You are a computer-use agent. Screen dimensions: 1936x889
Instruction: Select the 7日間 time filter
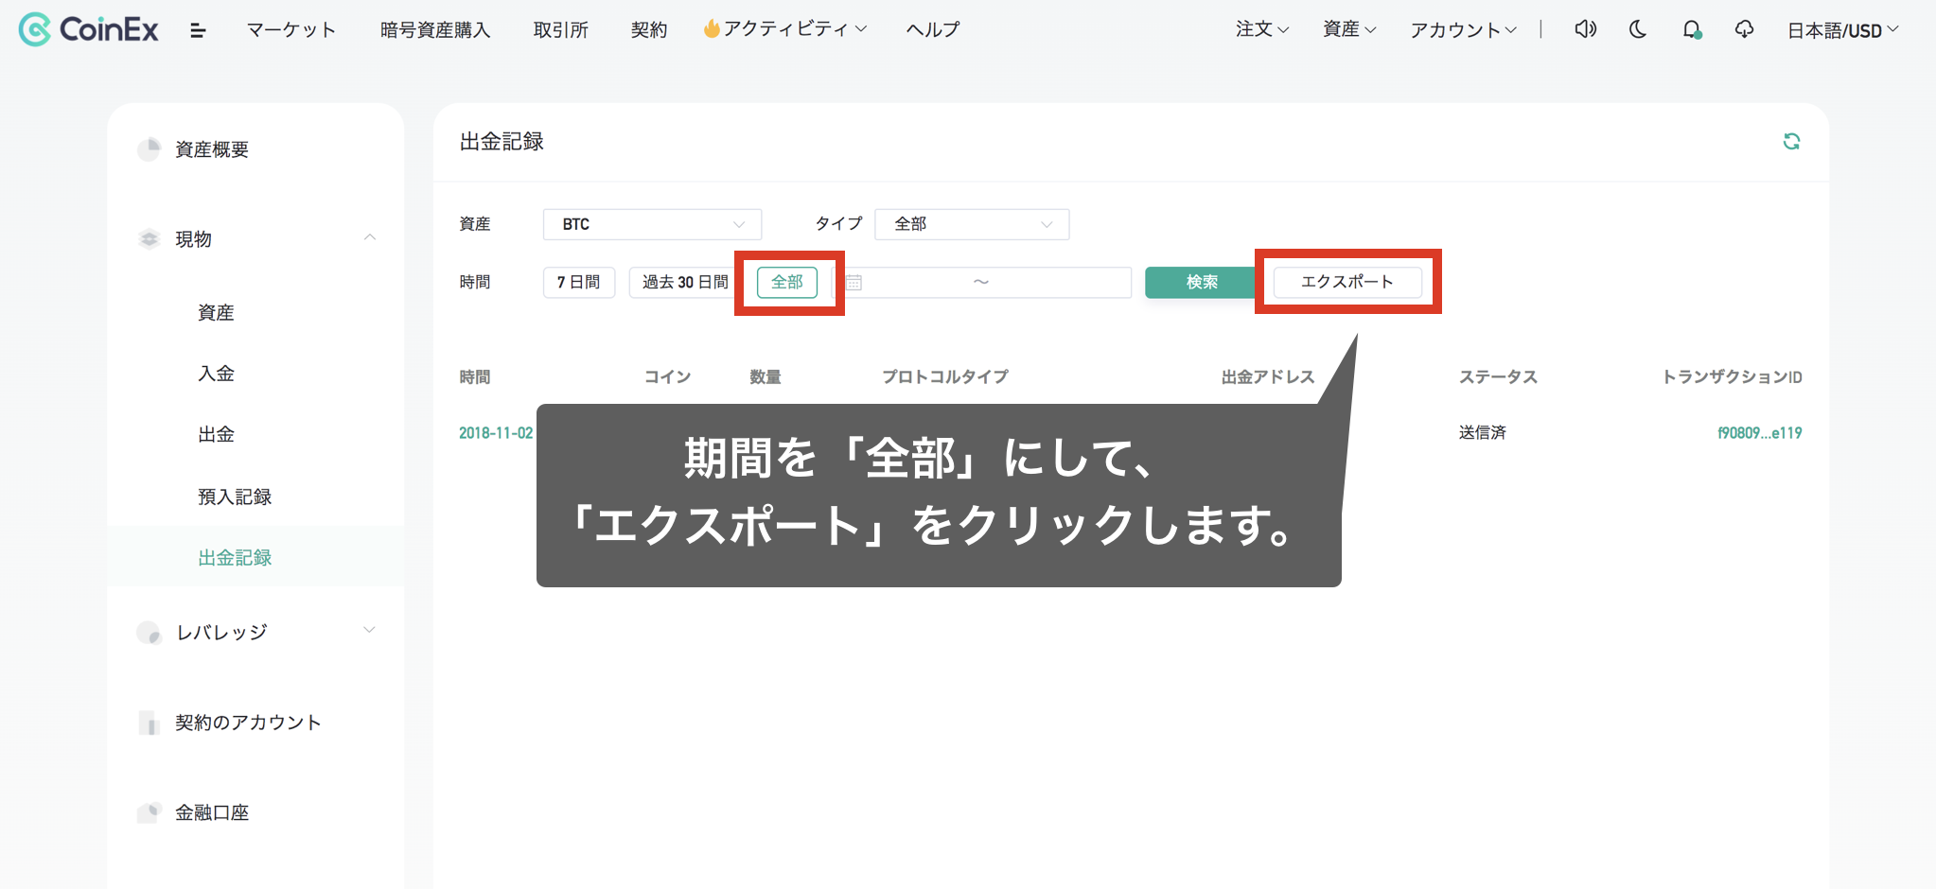click(579, 282)
